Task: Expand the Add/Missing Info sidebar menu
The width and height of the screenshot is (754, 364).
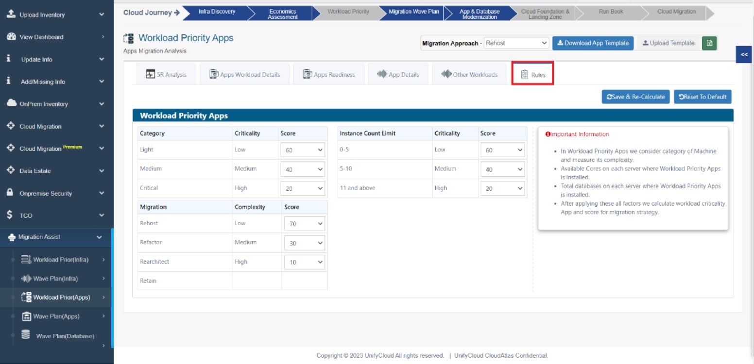Action: click(56, 82)
